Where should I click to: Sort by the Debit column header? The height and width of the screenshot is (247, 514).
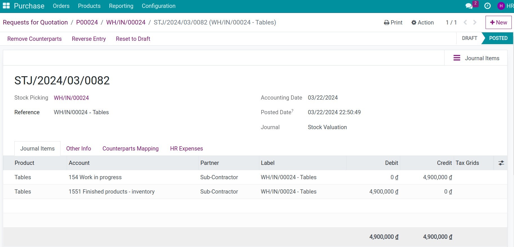pyautogui.click(x=373, y=163)
